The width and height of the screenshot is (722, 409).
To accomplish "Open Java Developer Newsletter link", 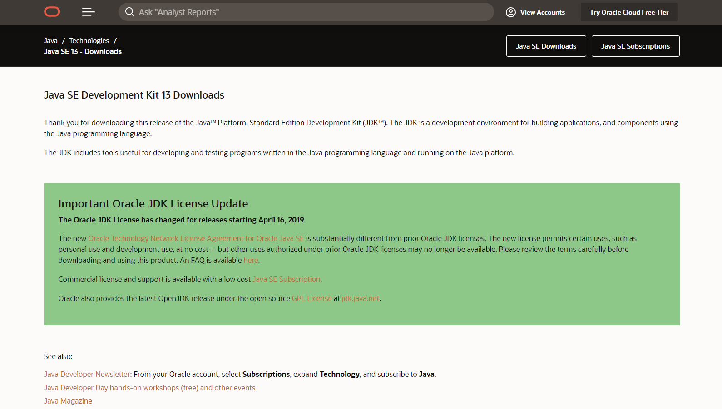I will [87, 374].
